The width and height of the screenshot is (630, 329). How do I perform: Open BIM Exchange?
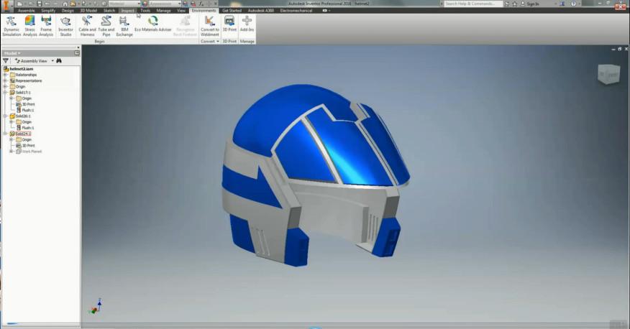(x=124, y=26)
